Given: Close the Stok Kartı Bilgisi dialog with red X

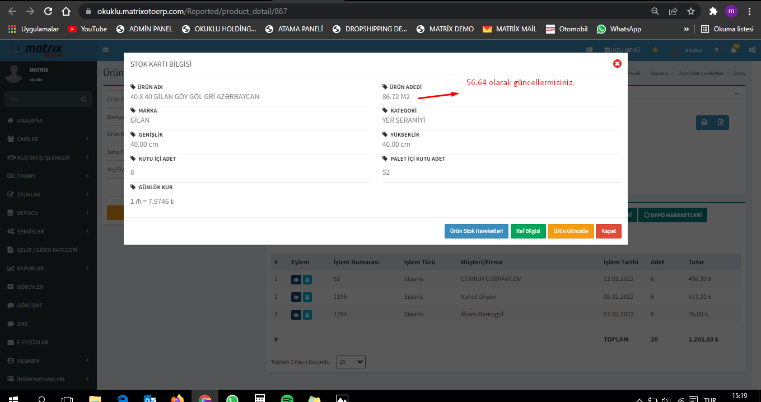Looking at the screenshot, I should (617, 64).
